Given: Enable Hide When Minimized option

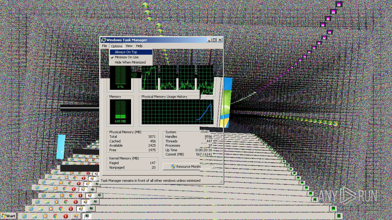Looking at the screenshot, I should click(x=131, y=62).
